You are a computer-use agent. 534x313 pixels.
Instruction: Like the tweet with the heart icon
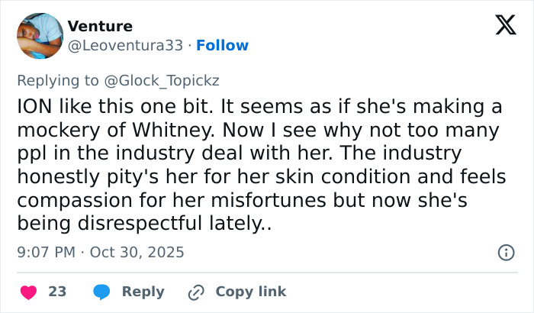click(27, 292)
